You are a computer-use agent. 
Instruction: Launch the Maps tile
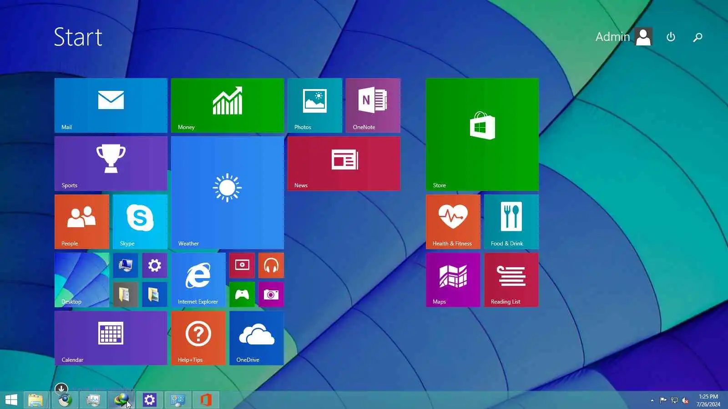click(453, 280)
